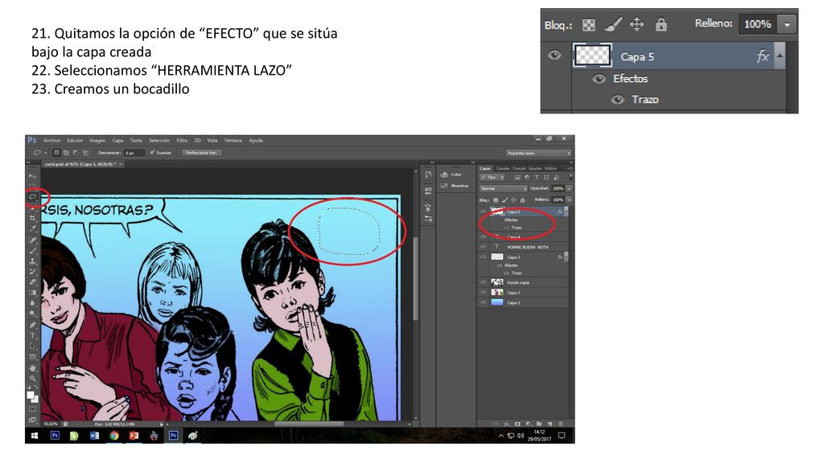This screenshot has width=824, height=463.
Task: Toggle Trazo effect visibility in enlarged panel
Action: [x=617, y=100]
